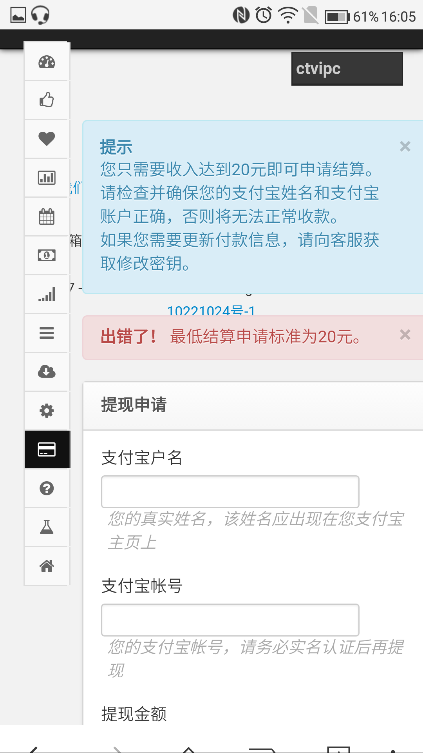Open the cloud download sidebar icon
The width and height of the screenshot is (423, 753).
click(47, 372)
